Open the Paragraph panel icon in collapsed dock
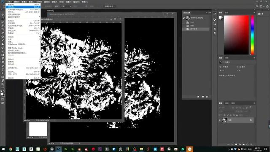This screenshot has width=270, height=152. pos(215,33)
